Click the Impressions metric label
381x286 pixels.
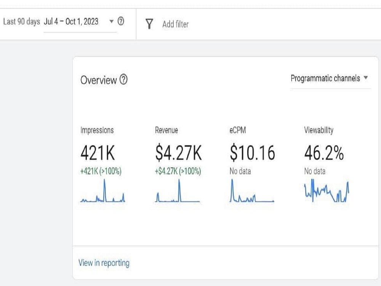point(97,130)
